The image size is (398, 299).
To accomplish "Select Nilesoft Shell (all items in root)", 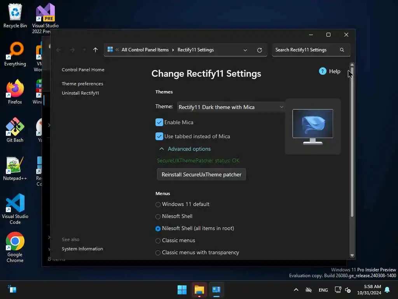I will 158,229.
